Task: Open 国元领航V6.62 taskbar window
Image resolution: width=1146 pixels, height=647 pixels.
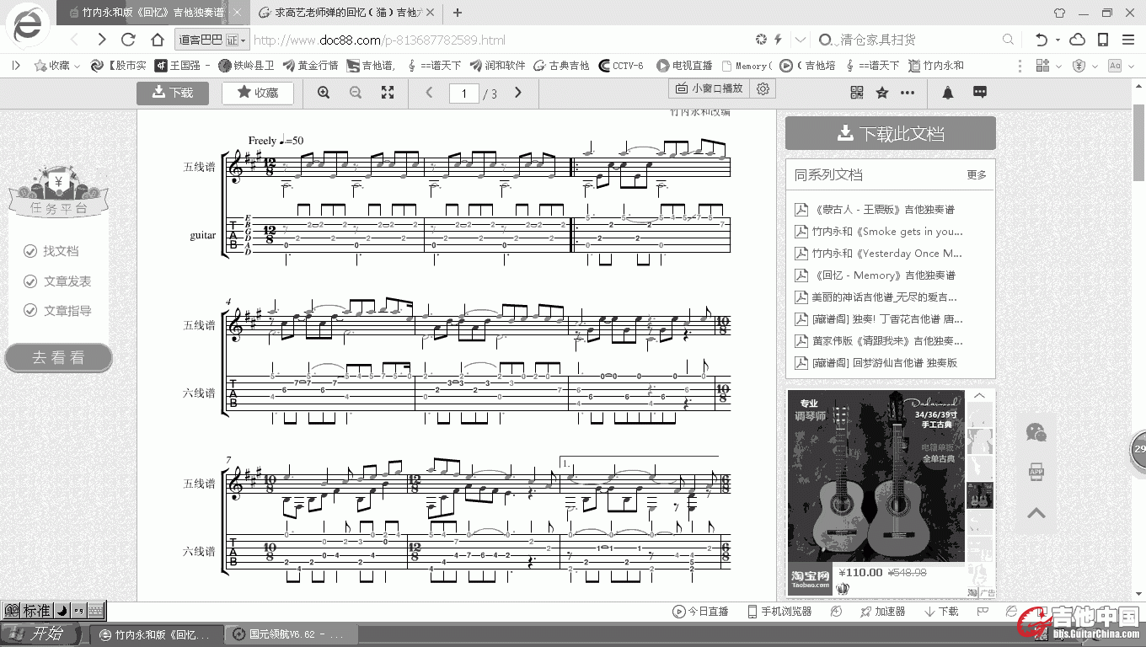Action: pyautogui.click(x=293, y=634)
